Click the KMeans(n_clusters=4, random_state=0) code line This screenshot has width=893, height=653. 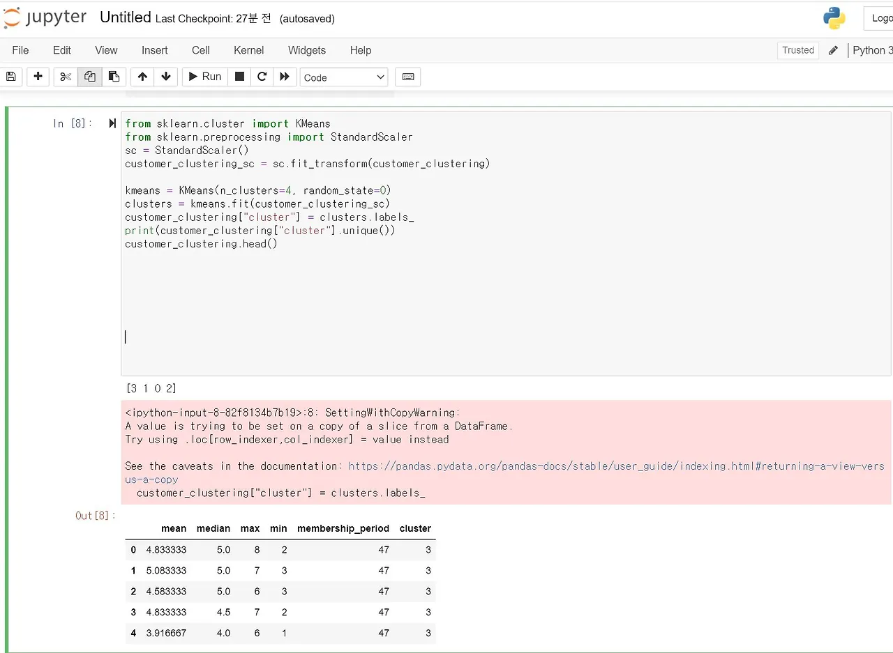258,190
